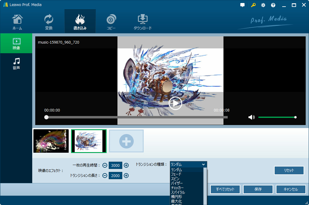
Task: Play the slideshow preview
Action: (x=175, y=103)
